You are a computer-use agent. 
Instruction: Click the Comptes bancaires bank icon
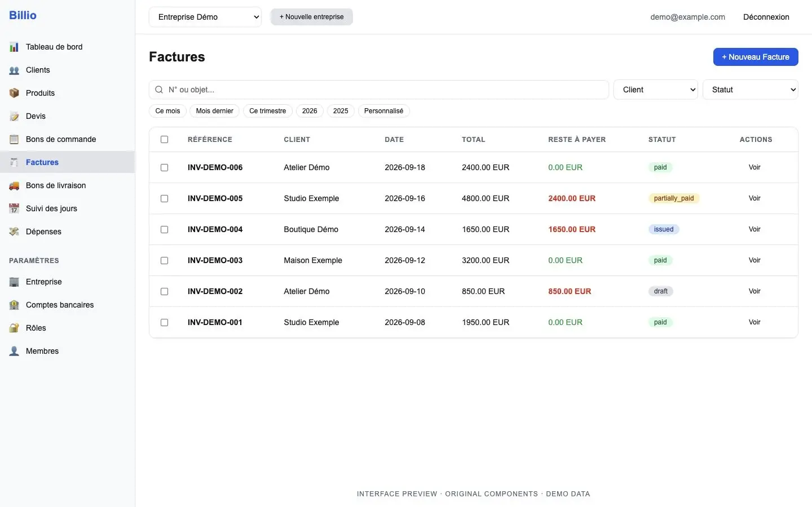tap(14, 305)
